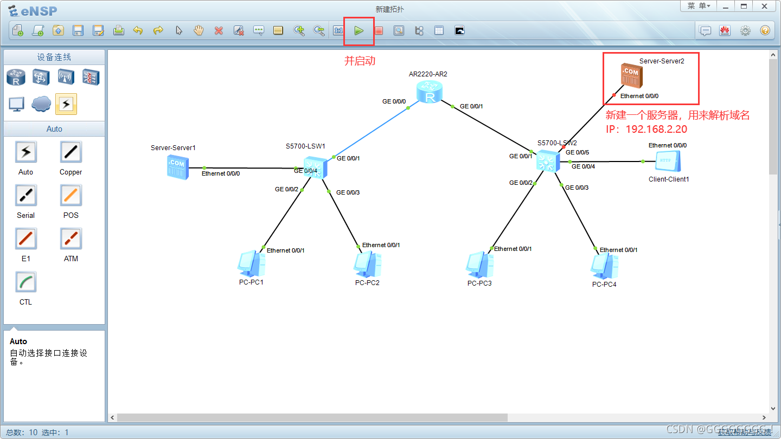781x439 pixels.
Task: Click the red X delete tool
Action: [x=219, y=30]
